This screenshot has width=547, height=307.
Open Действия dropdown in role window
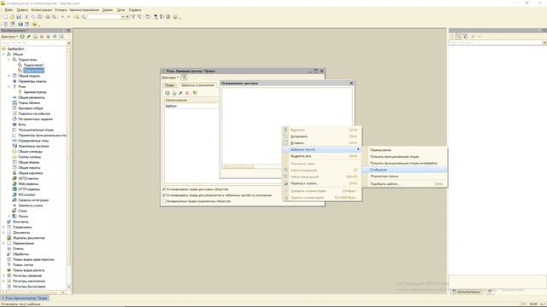[170, 78]
